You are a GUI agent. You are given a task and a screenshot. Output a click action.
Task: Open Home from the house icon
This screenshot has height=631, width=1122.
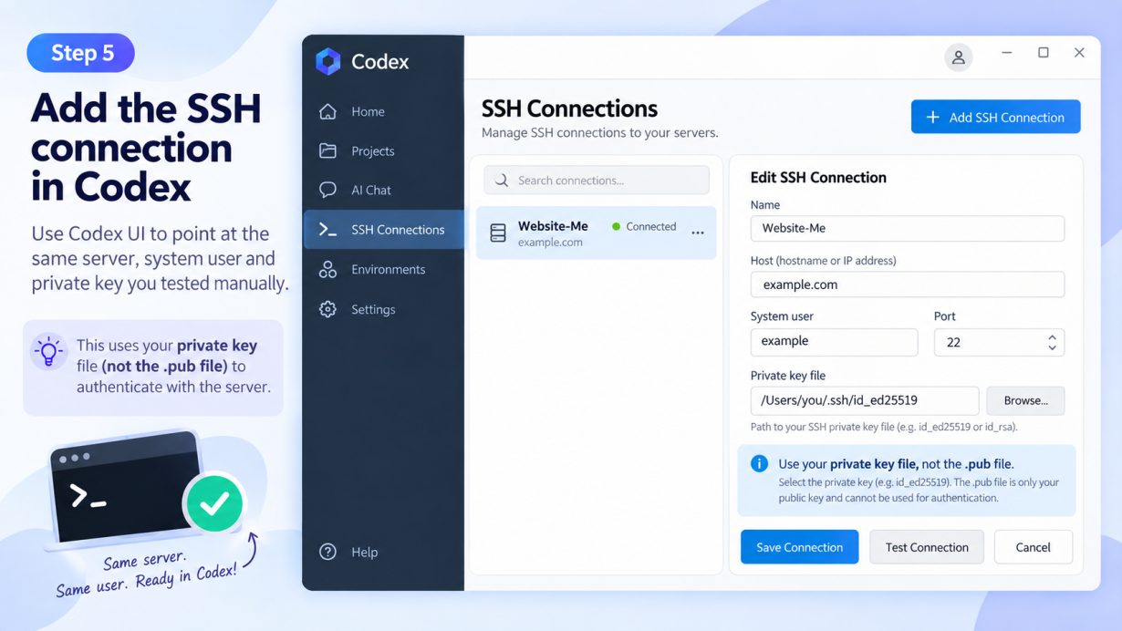click(x=327, y=111)
